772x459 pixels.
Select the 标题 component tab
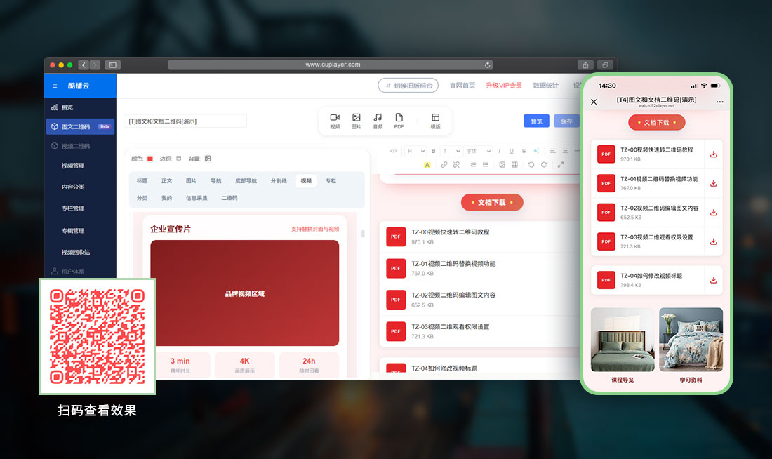142,181
